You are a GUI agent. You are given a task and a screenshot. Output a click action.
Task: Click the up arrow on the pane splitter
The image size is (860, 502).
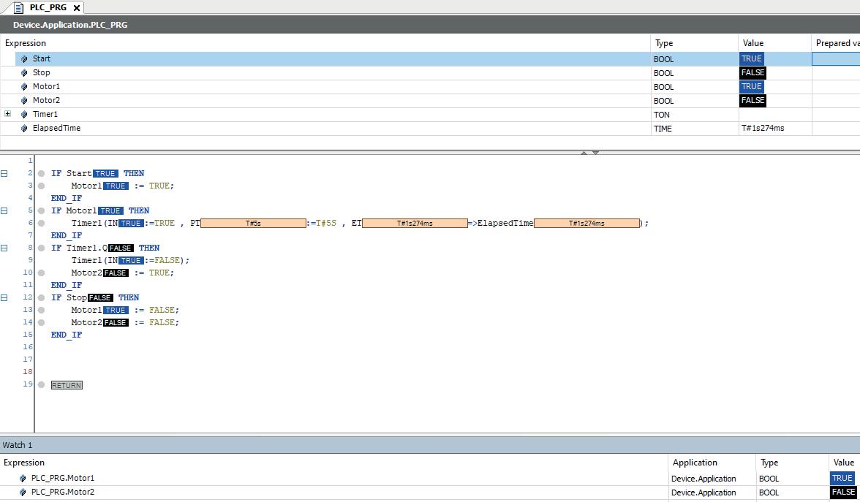tap(584, 153)
